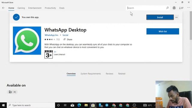
Task: Open Your Phone app with 91 badge
Action: tap(101, 105)
